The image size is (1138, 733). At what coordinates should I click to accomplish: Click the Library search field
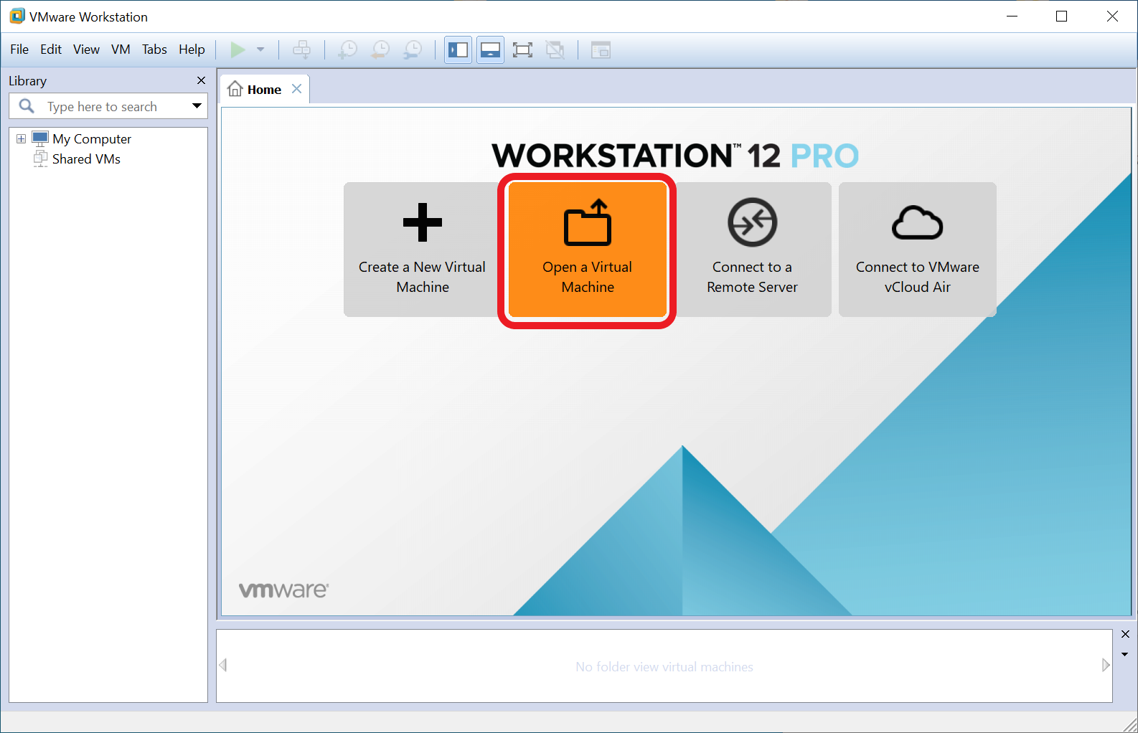tap(108, 106)
